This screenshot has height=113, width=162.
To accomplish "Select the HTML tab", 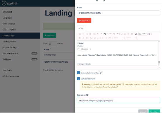I will pos(81,28).
